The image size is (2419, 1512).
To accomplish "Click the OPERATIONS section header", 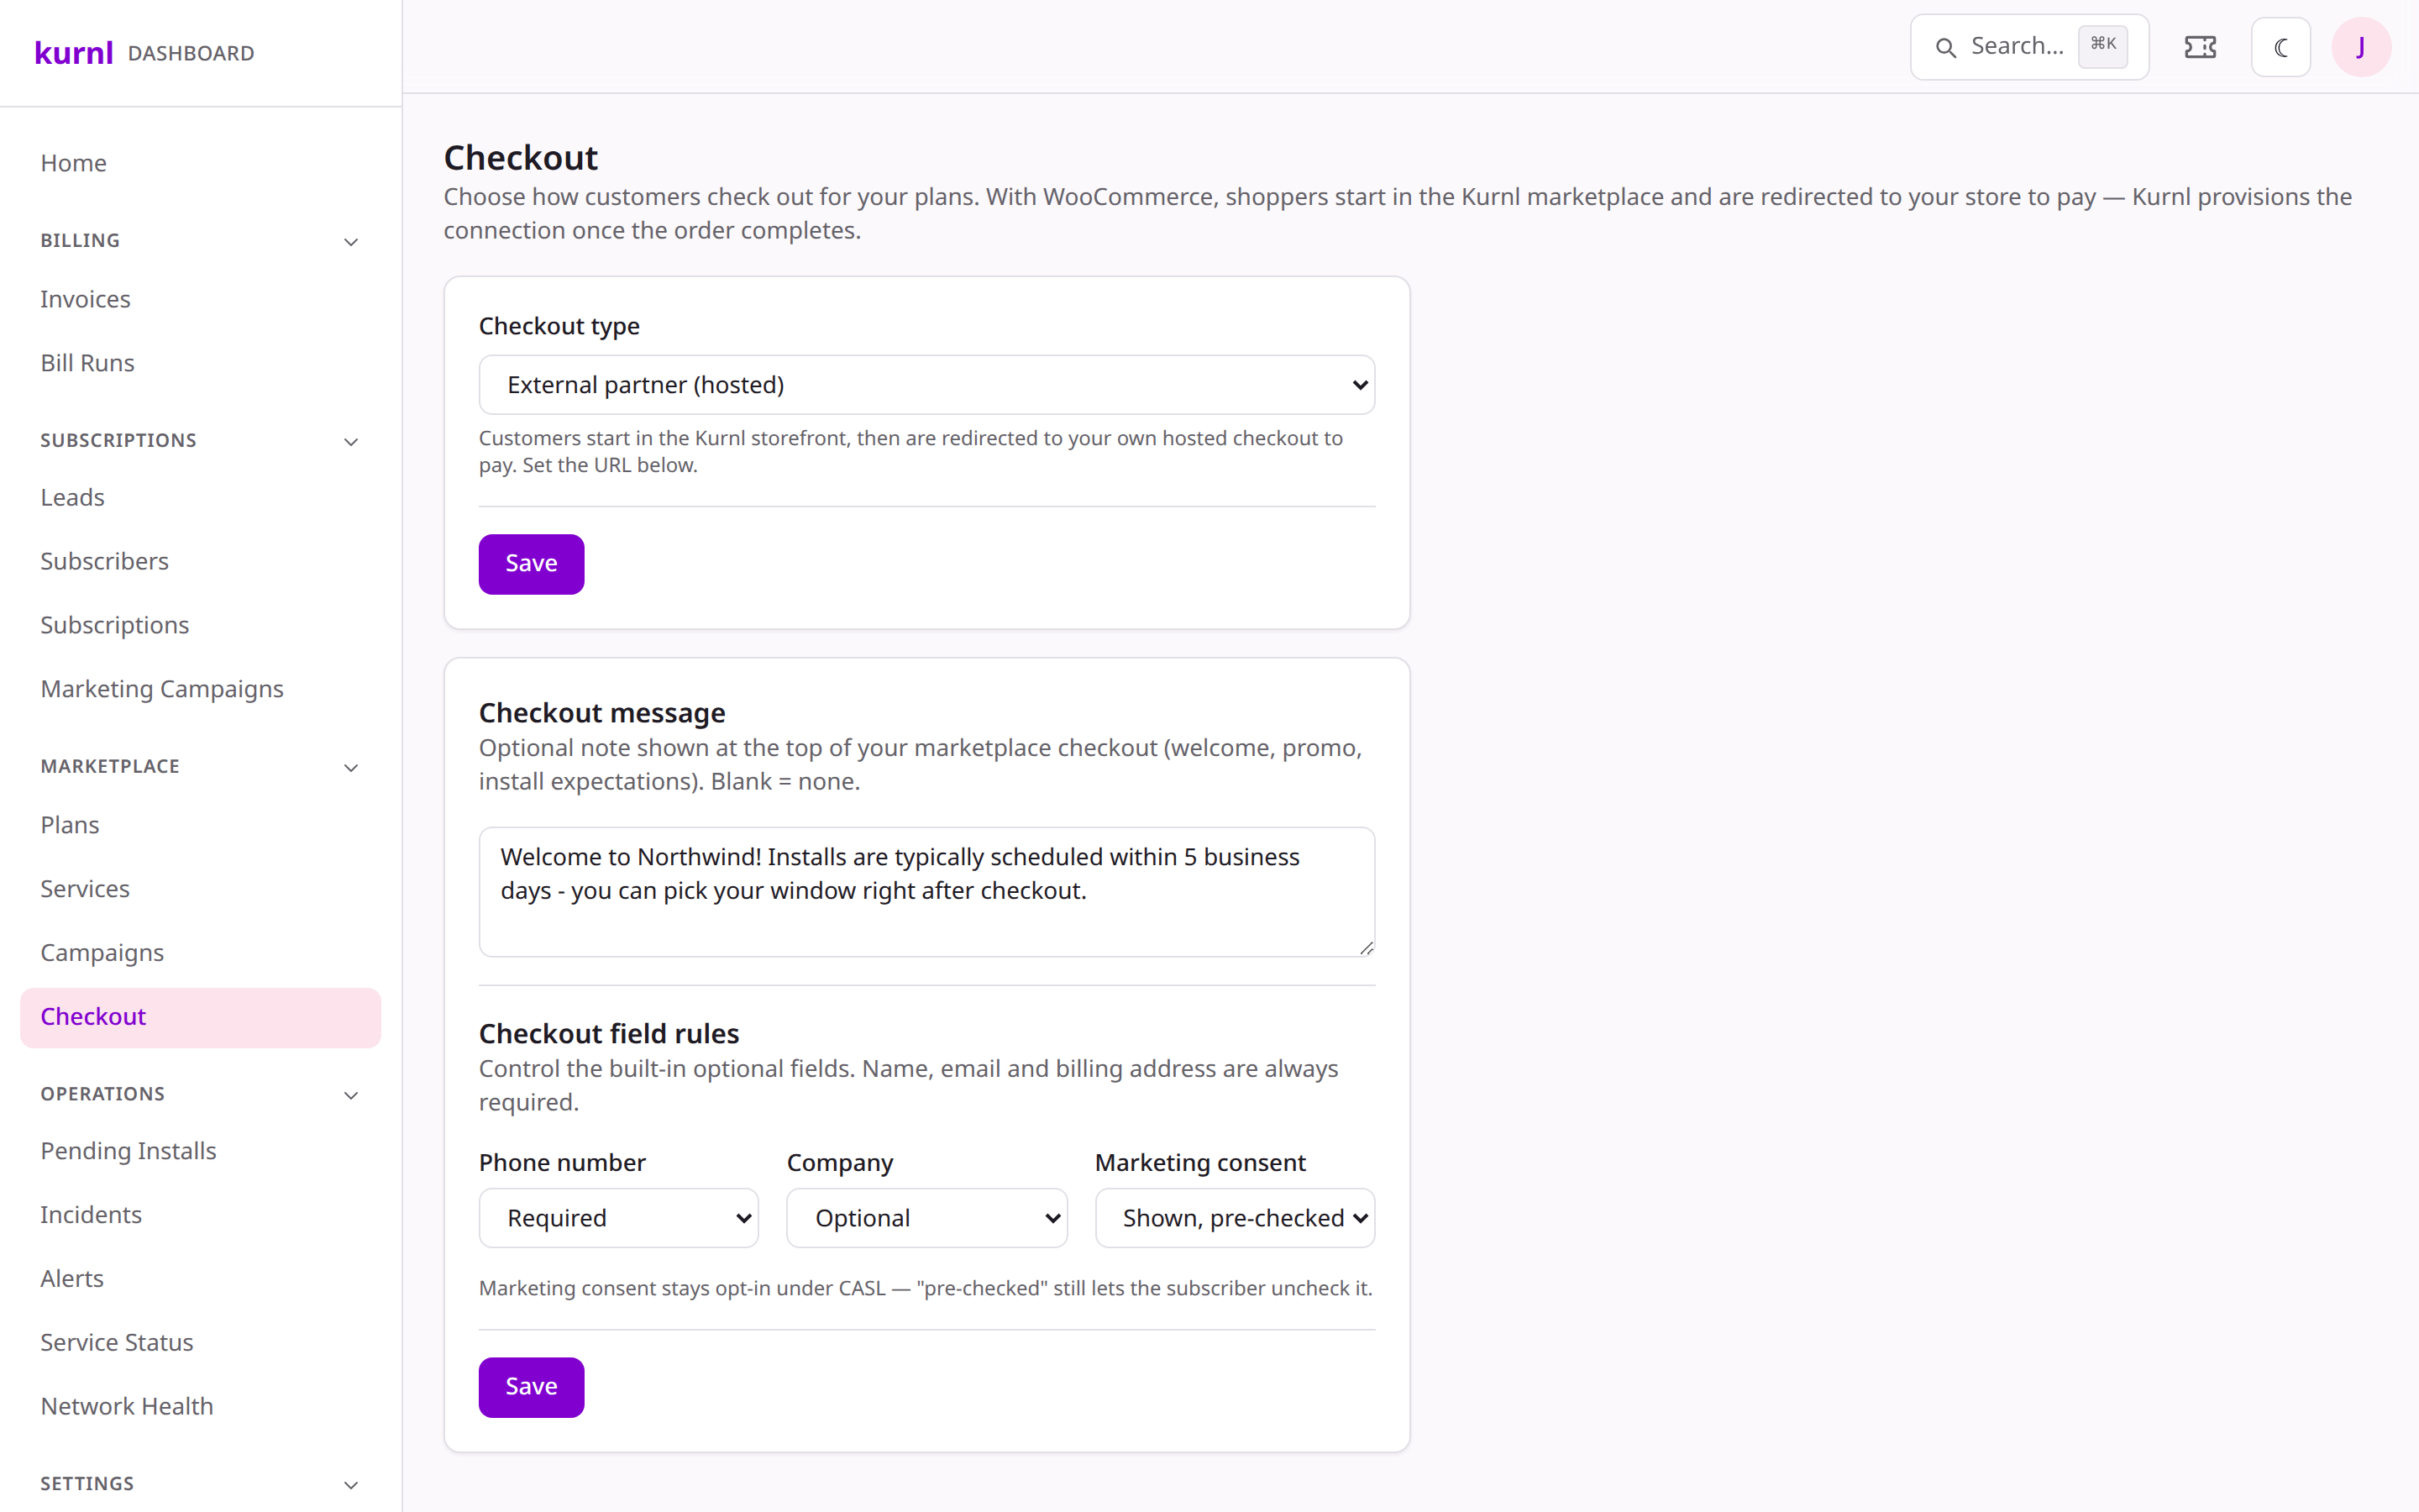I will (103, 1094).
